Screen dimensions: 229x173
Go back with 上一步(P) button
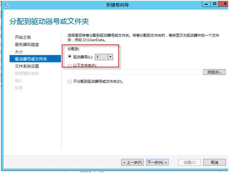click(132, 162)
